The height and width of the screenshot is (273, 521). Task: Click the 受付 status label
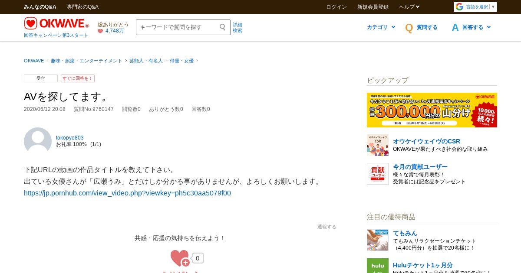coord(41,78)
